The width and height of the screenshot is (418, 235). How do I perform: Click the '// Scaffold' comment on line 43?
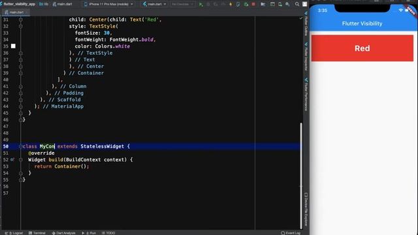click(x=65, y=100)
